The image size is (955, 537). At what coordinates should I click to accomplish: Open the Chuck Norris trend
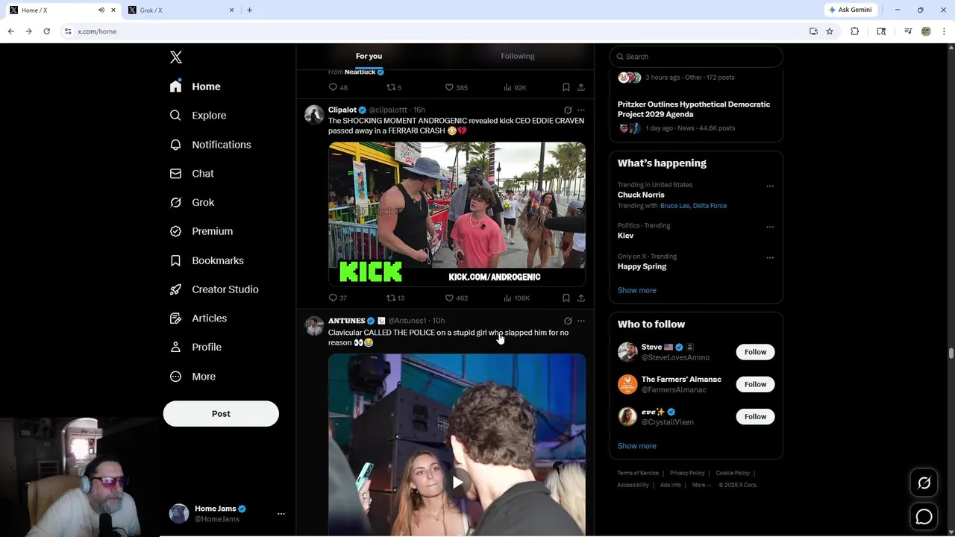(641, 195)
